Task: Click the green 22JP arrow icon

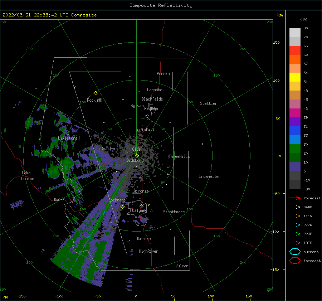Action: coord(295,234)
